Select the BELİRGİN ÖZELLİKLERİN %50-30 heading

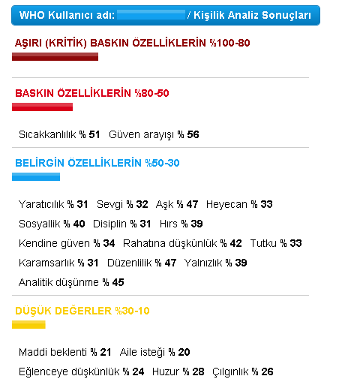click(97, 163)
